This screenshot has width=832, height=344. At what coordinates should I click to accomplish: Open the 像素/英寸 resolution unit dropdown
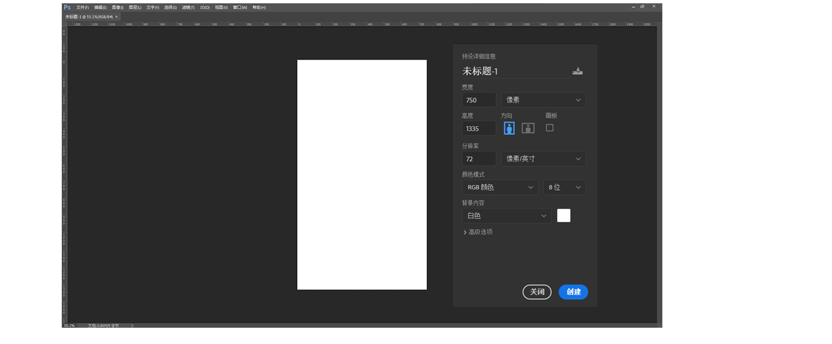(543, 159)
